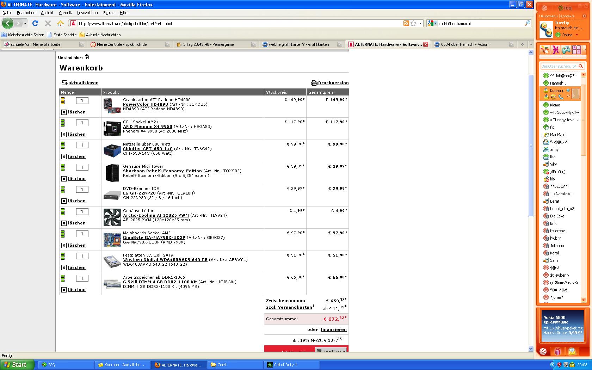Click ICQ Hauptmenü link

tap(548, 16)
